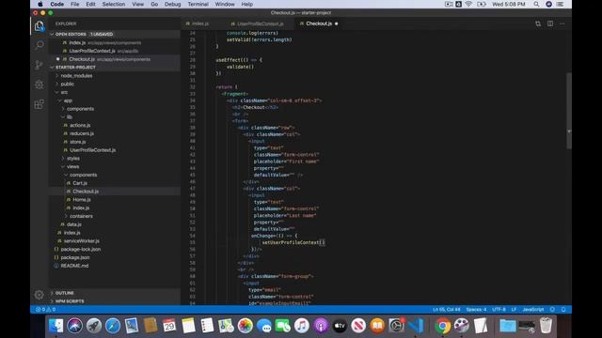
Task: Open the Terminal menu
Action: [x=198, y=4]
